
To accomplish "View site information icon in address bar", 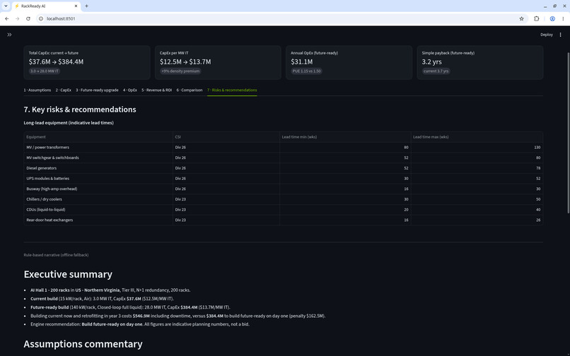I will [x=41, y=18].
